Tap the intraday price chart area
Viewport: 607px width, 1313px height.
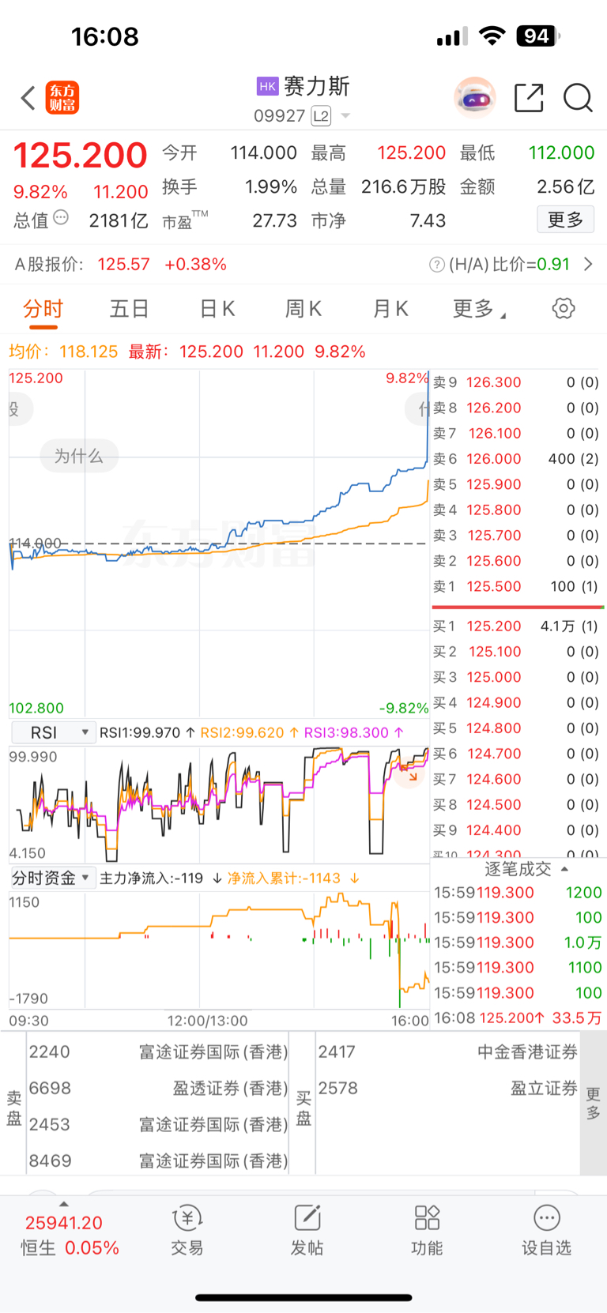[219, 544]
